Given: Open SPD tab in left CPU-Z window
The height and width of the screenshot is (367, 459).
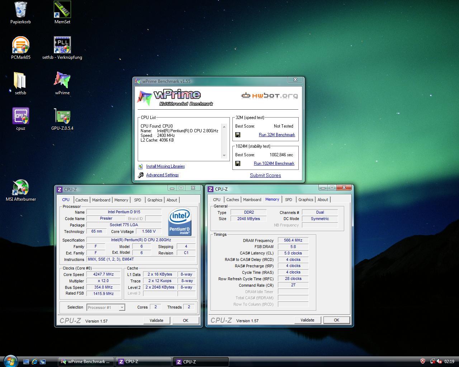Looking at the screenshot, I should click(138, 200).
